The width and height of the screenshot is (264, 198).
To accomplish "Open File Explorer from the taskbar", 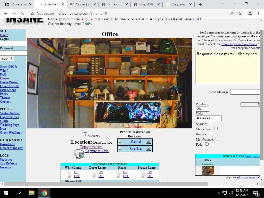I will 31,193.
